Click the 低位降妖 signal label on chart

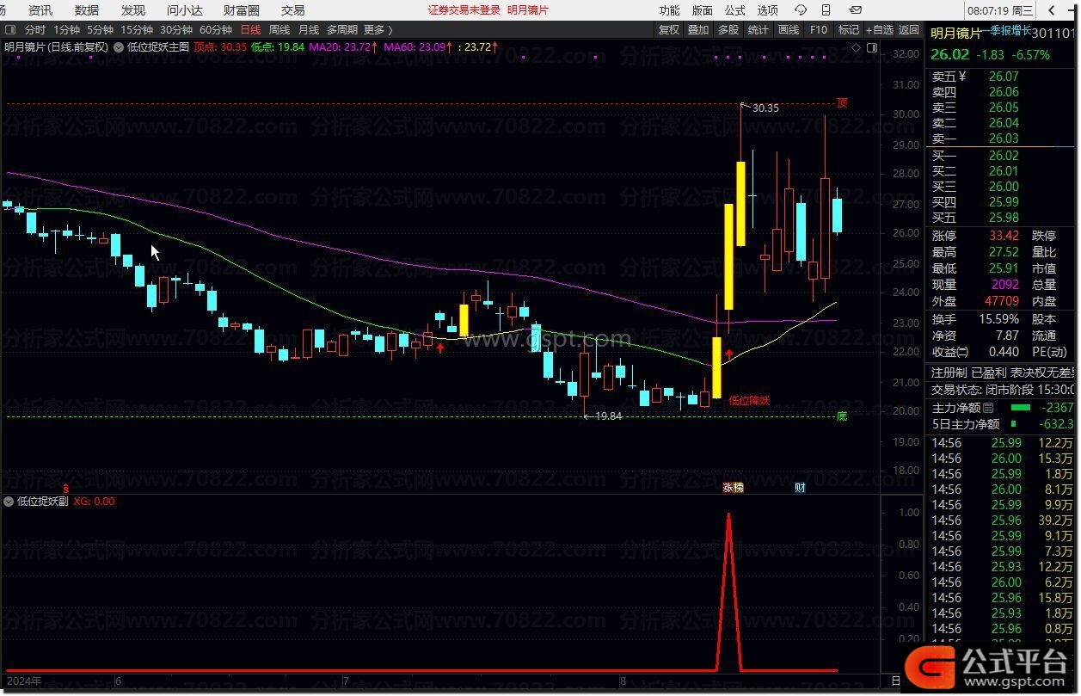coord(749,400)
